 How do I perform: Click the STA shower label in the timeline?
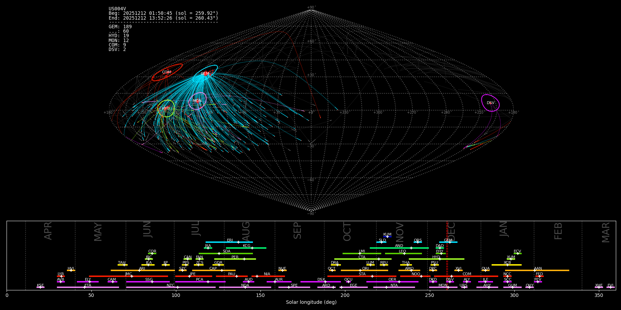pos(362,274)
